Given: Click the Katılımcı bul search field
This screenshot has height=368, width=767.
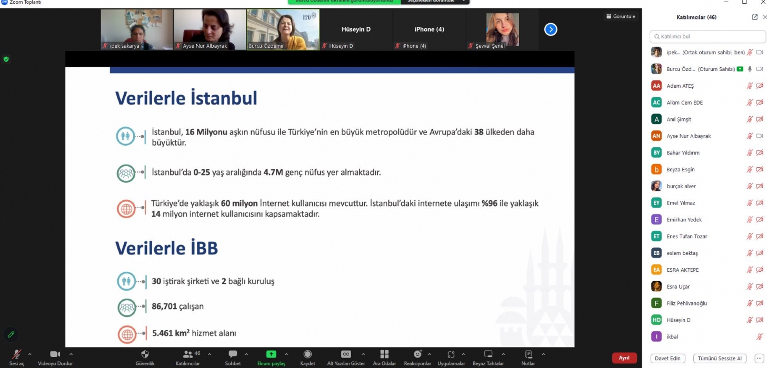Looking at the screenshot, I should 708,36.
